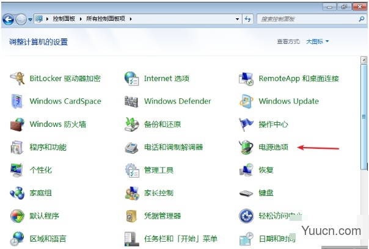Open the 备份和还原 icon
This screenshot has width=369, height=249.
pos(131,124)
